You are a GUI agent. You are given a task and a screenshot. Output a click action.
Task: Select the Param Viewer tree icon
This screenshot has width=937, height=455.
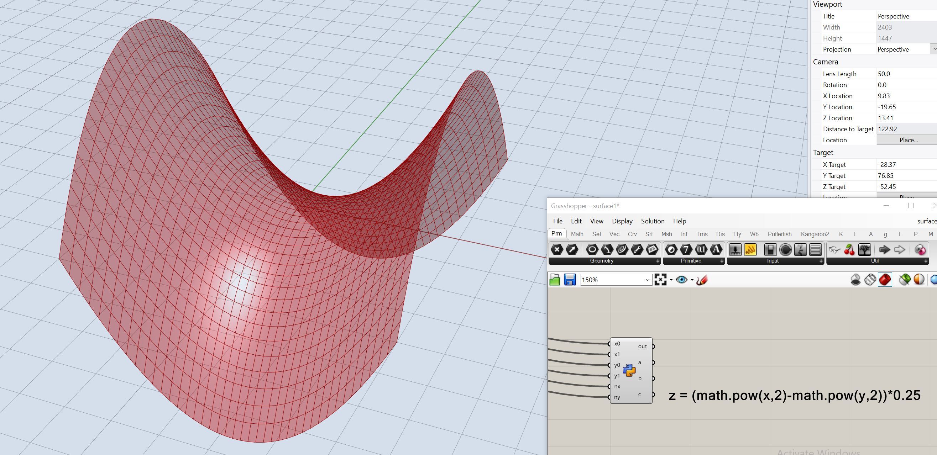(864, 250)
